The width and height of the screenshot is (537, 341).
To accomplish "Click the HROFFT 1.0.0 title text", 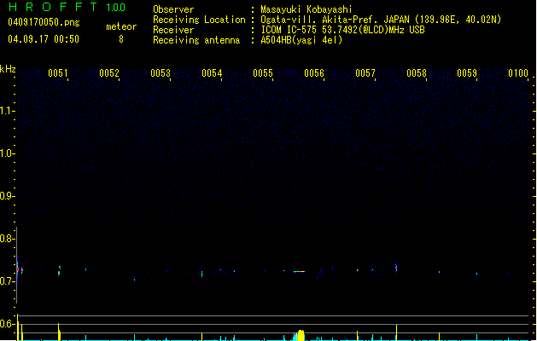I will [67, 7].
